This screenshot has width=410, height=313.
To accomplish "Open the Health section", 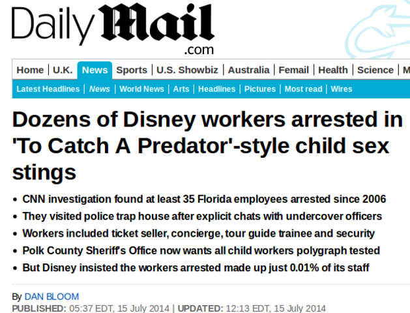I will (333, 70).
